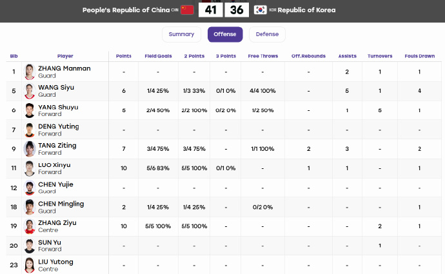Viewport: 445px width, 274px height.
Task: Click China's score 41
Action: pyautogui.click(x=211, y=10)
